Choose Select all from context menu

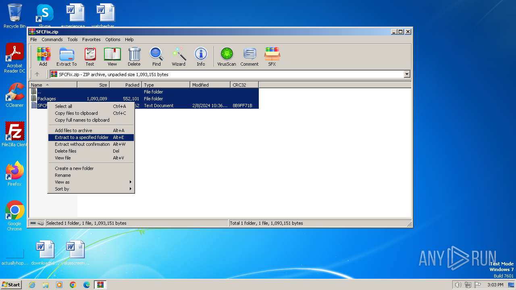(91, 106)
